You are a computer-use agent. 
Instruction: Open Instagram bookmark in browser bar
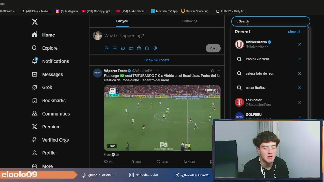(x=67, y=11)
